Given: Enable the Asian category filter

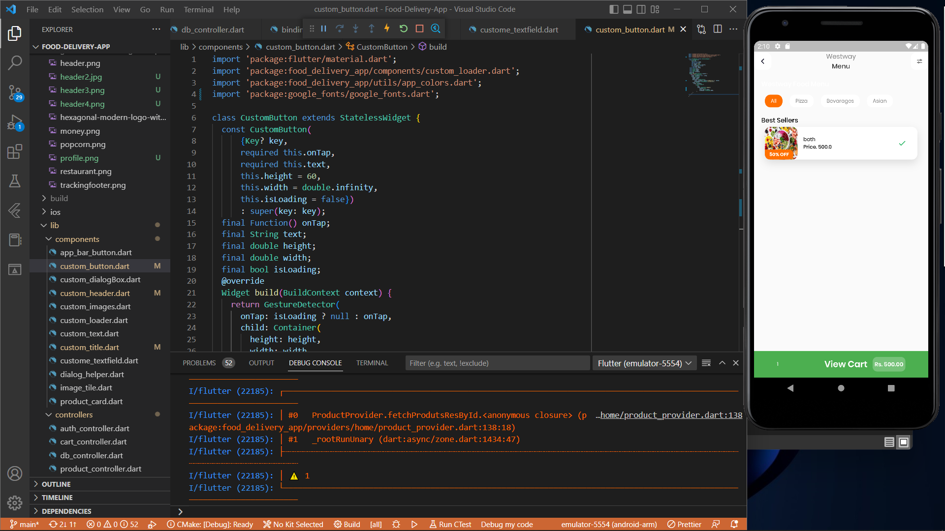Looking at the screenshot, I should [880, 101].
